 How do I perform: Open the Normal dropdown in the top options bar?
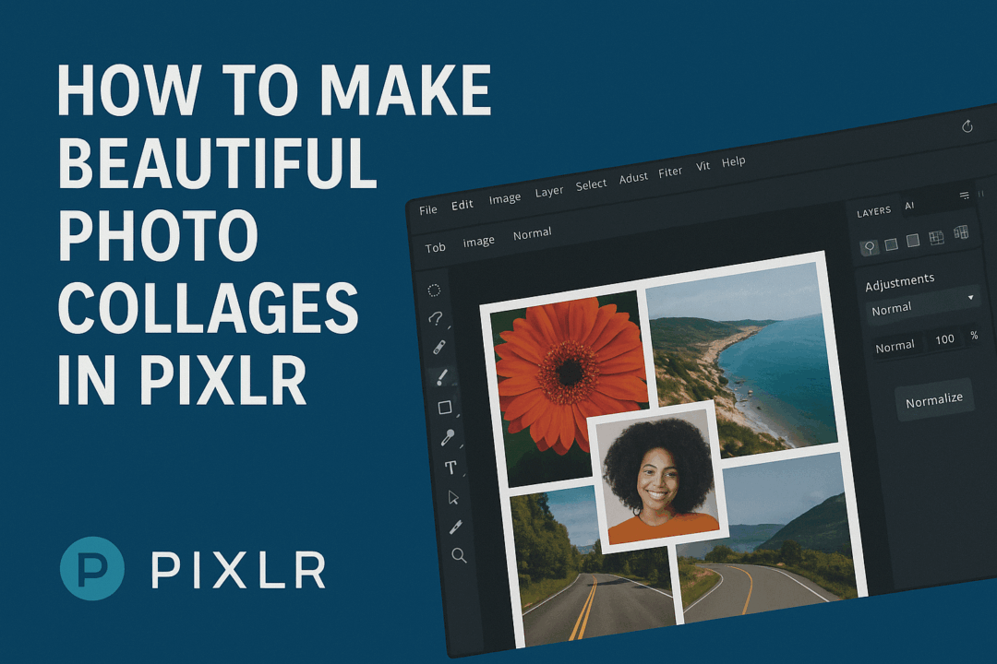(533, 232)
